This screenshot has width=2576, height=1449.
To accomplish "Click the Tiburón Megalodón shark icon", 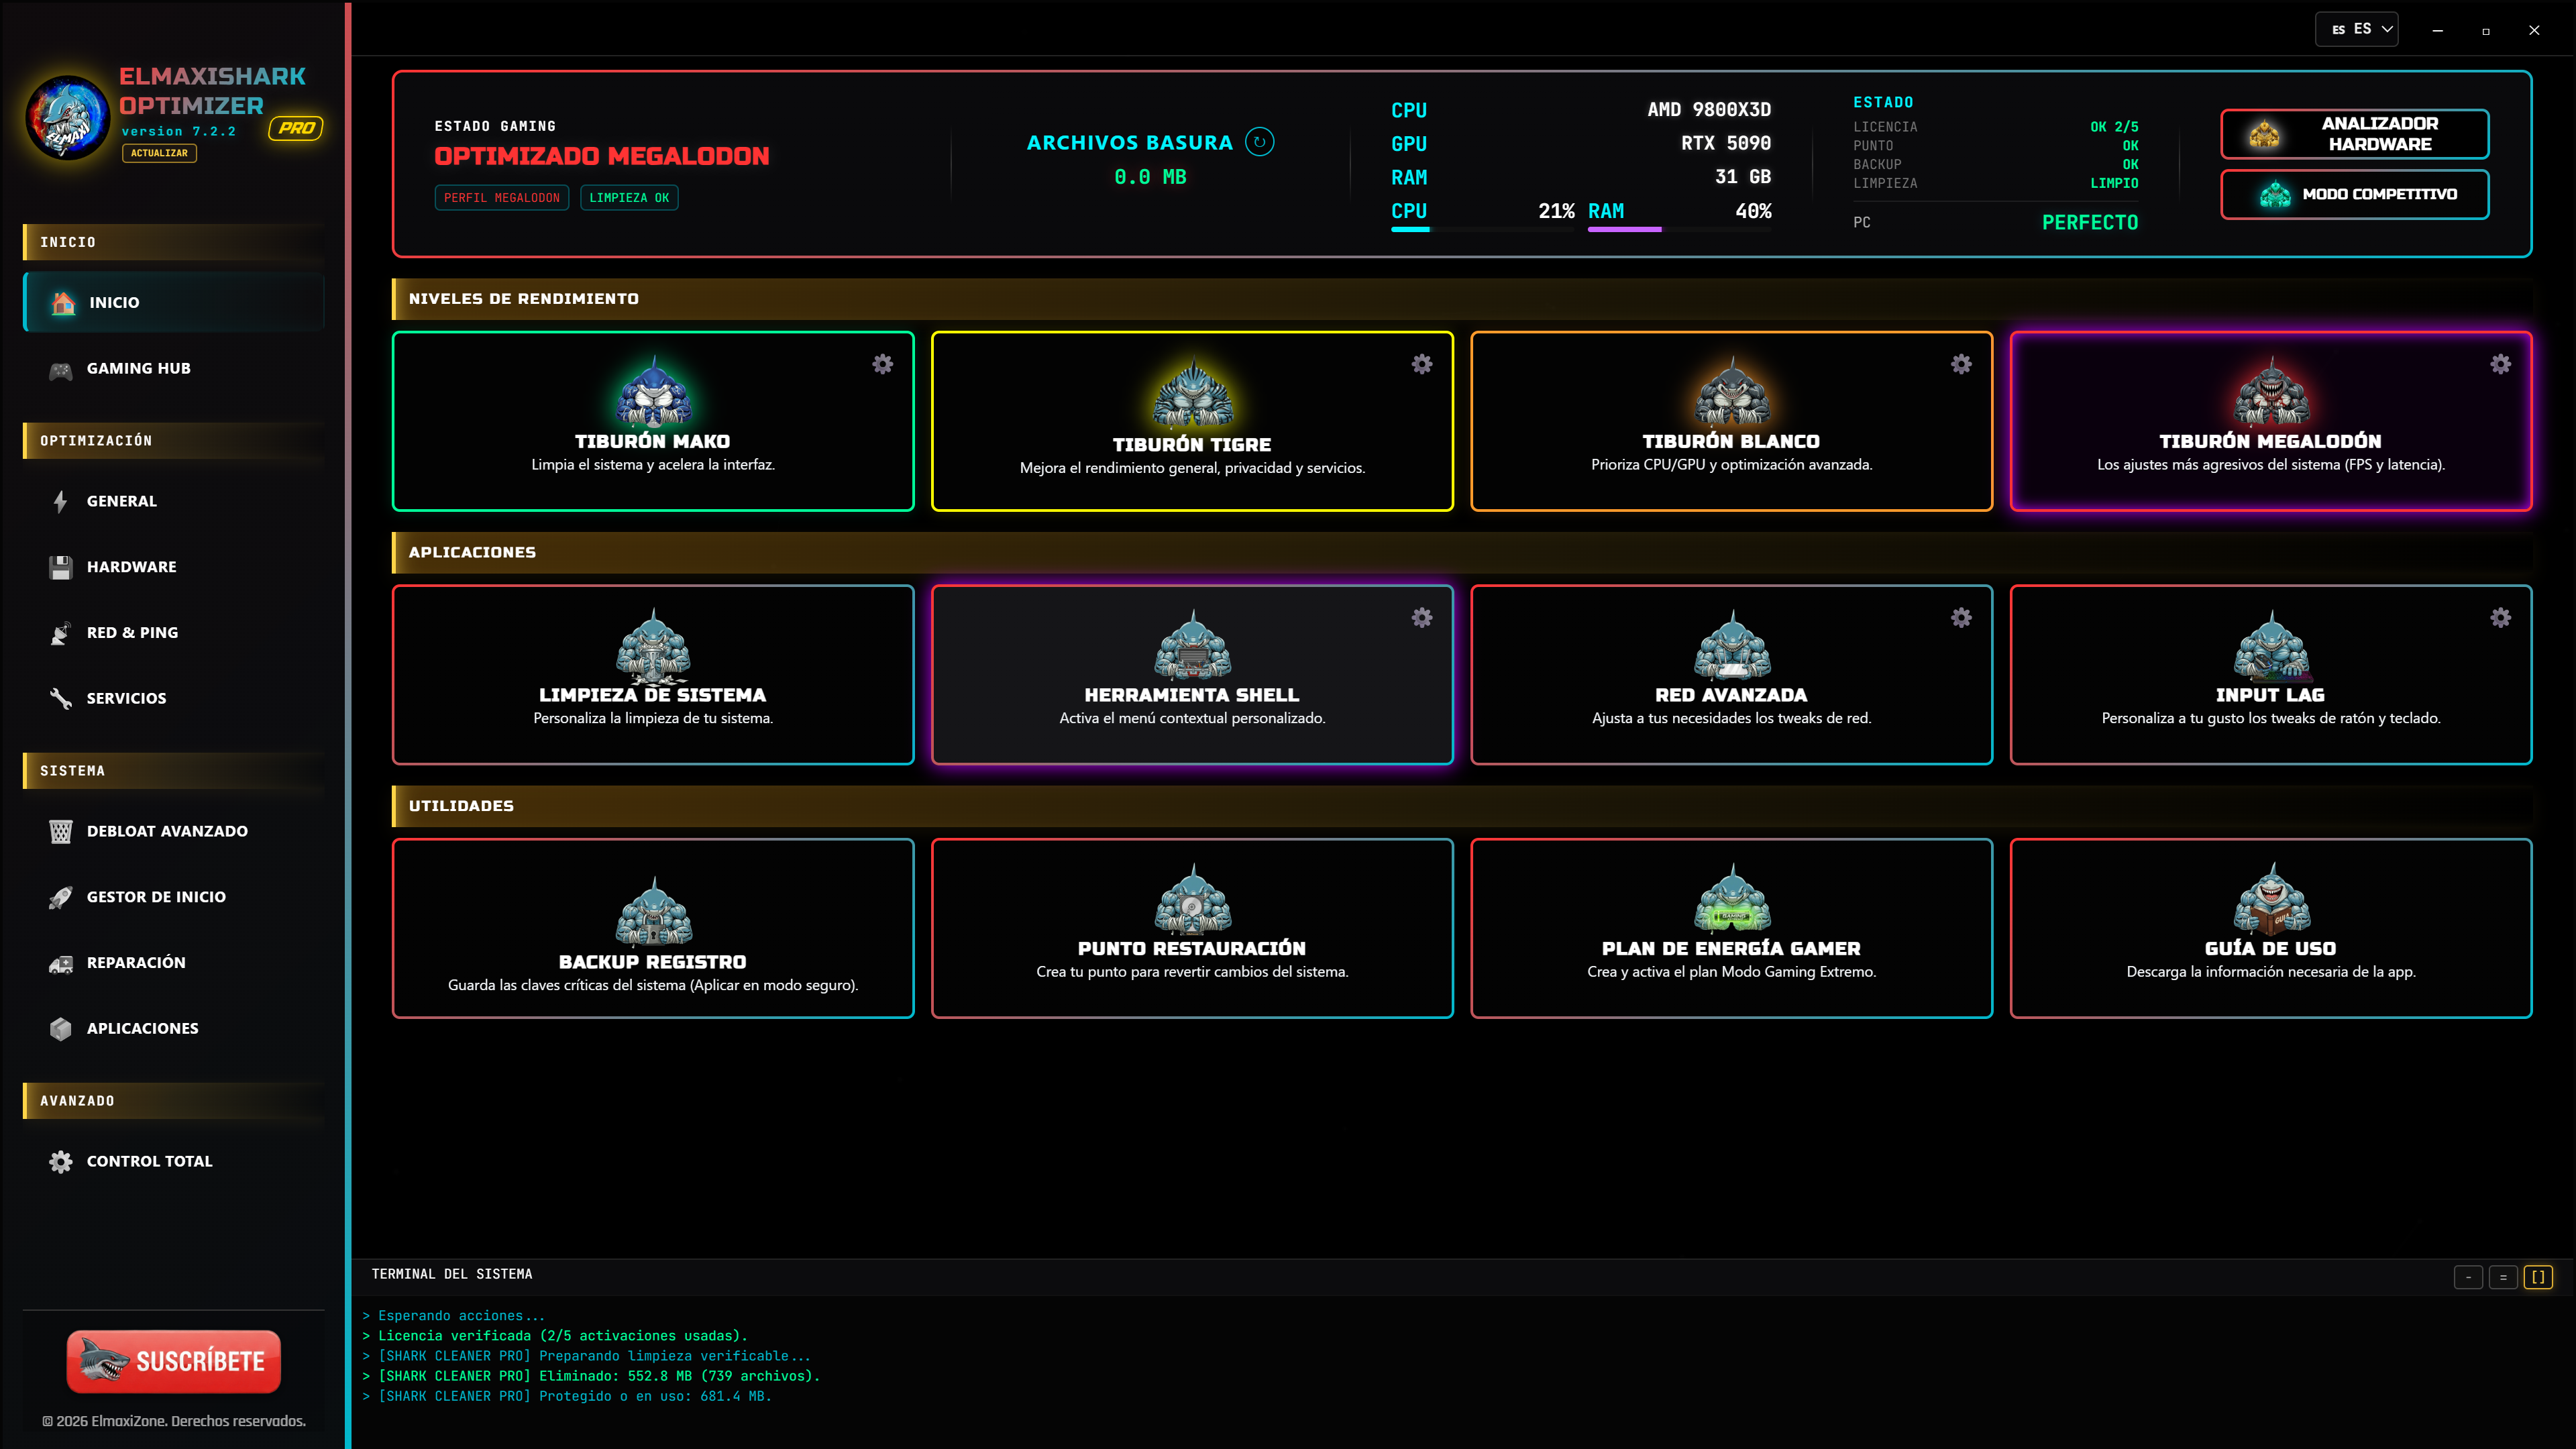I will point(2271,391).
